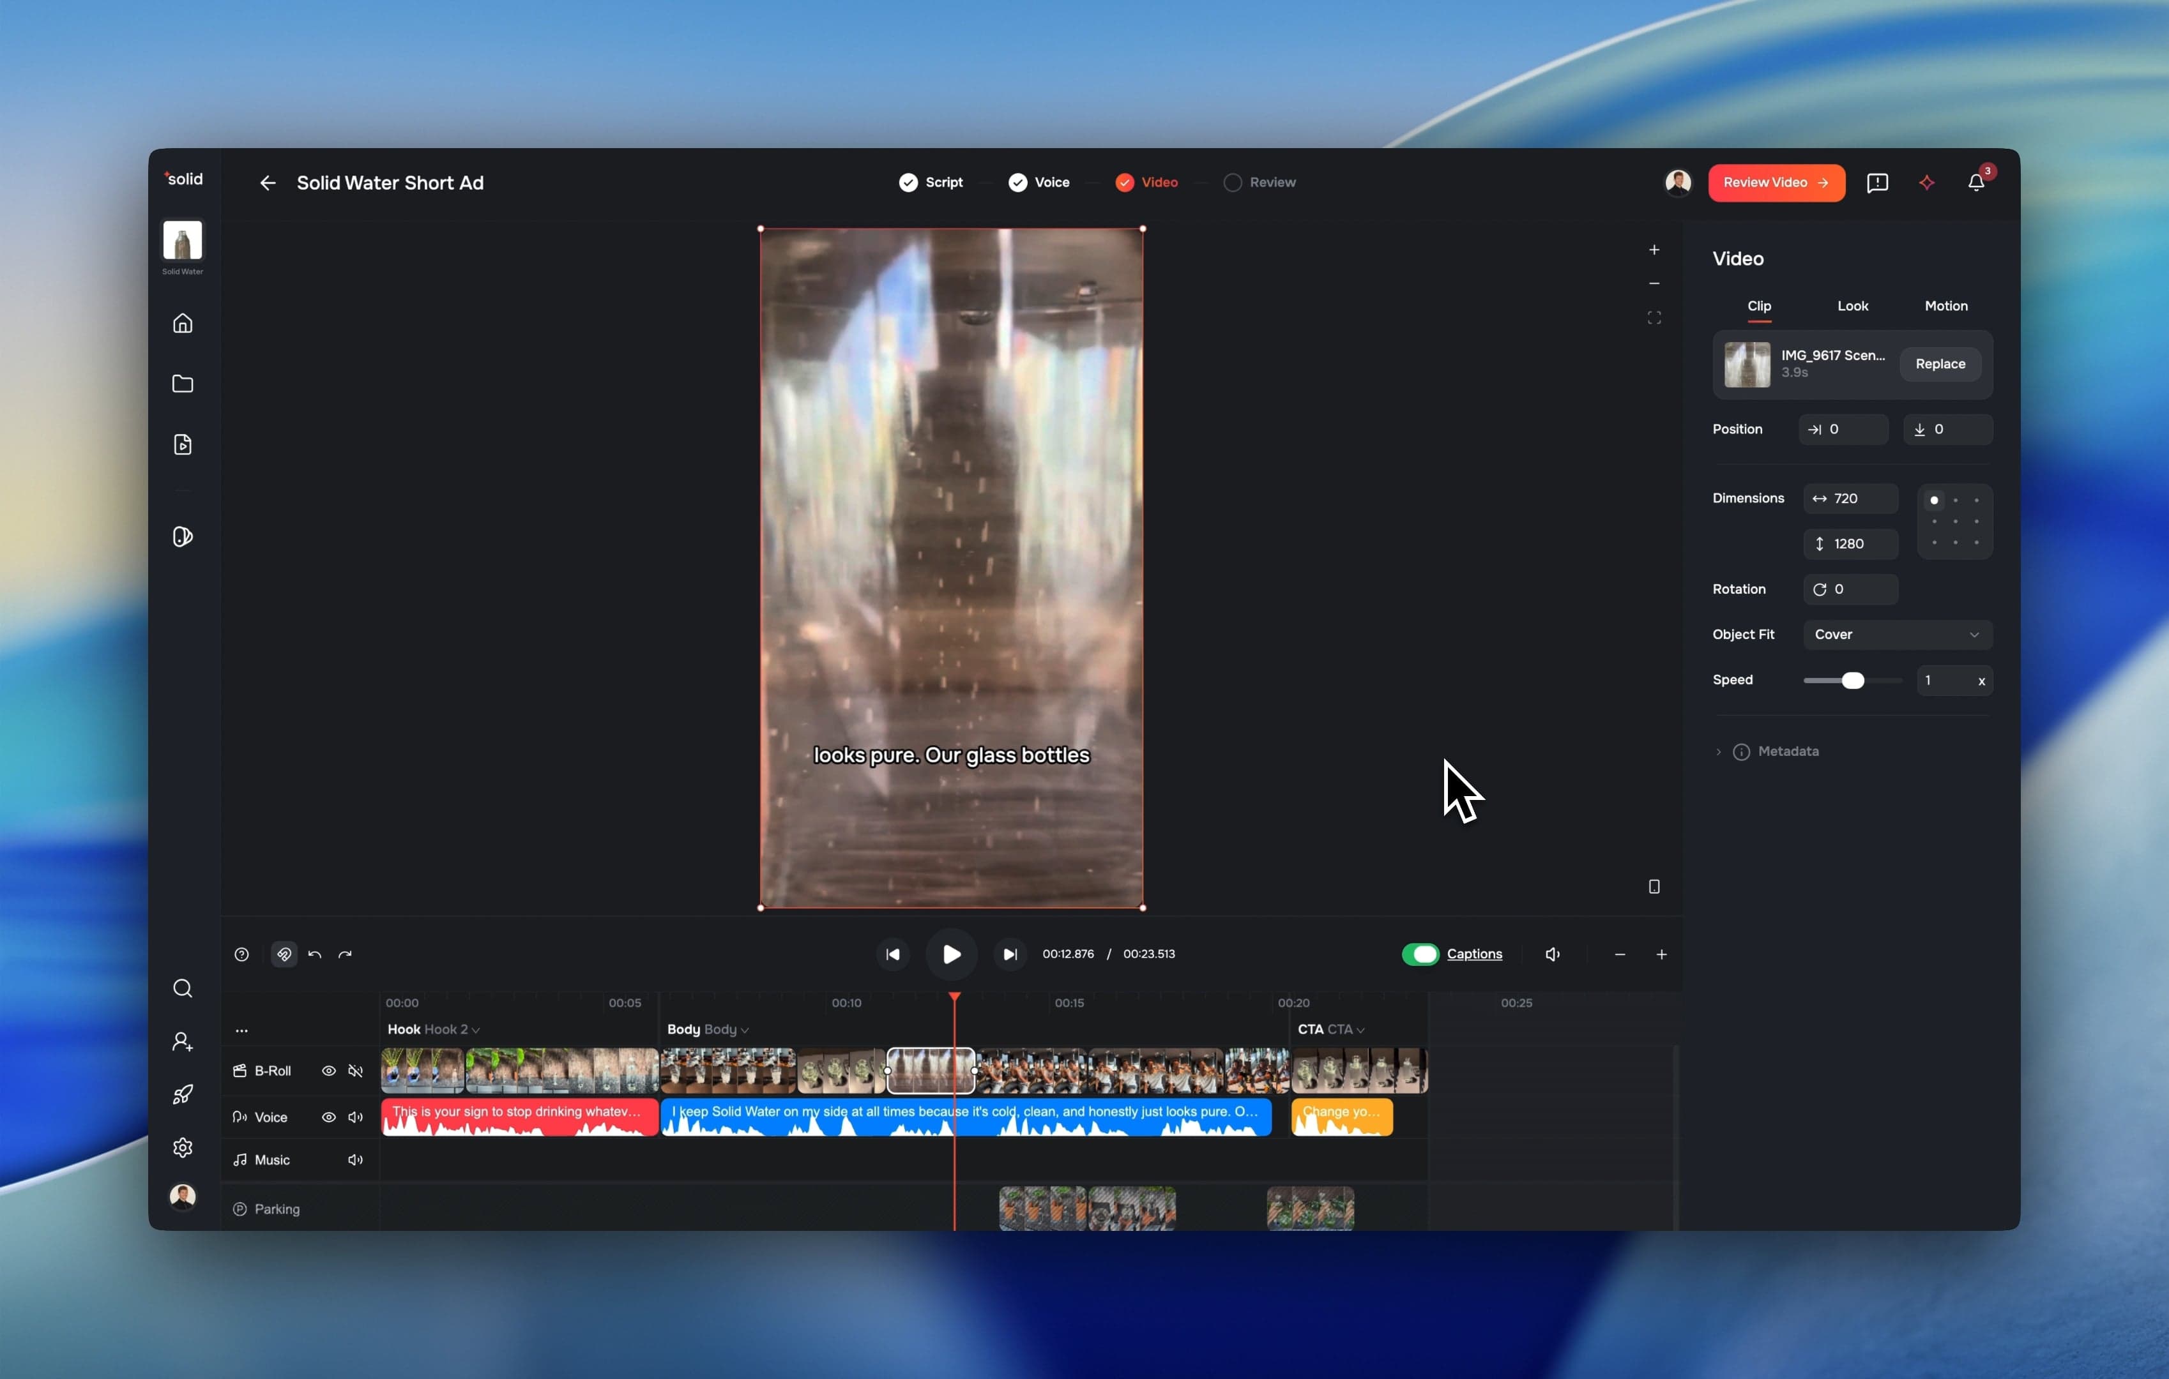Click the Review Video button

[1776, 183]
